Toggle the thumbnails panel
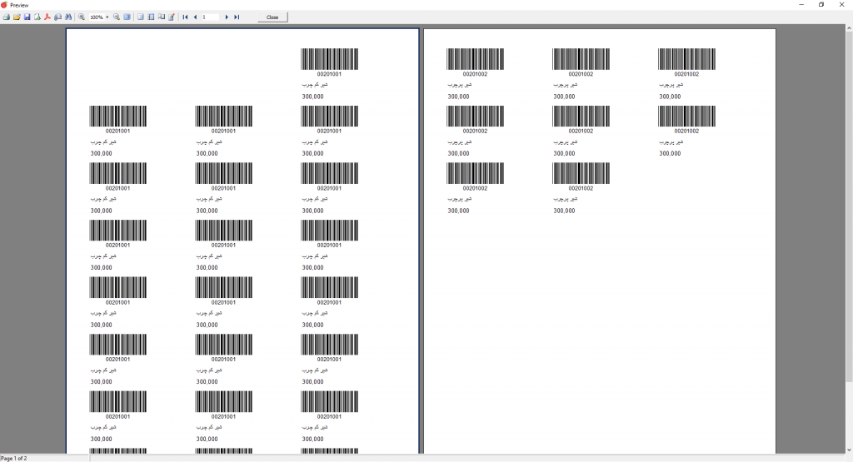Viewport: 853px width, 462px height. pos(151,17)
